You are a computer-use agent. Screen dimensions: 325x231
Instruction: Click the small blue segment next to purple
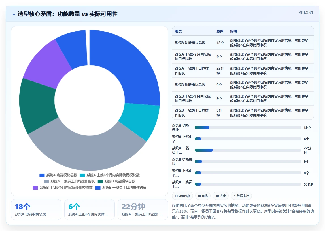point(74,49)
